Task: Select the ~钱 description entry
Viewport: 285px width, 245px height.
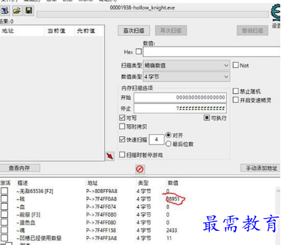Action: (x=20, y=199)
